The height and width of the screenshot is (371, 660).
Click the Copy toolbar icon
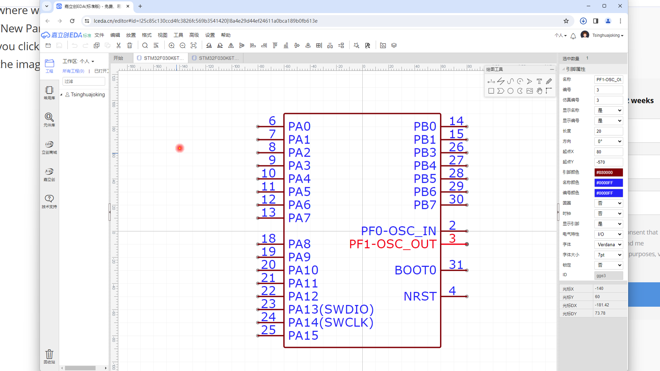coord(97,45)
